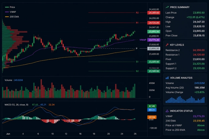Click the MACD signal tag 65.21
Viewport: 209px width, 139px height.
[152, 110]
